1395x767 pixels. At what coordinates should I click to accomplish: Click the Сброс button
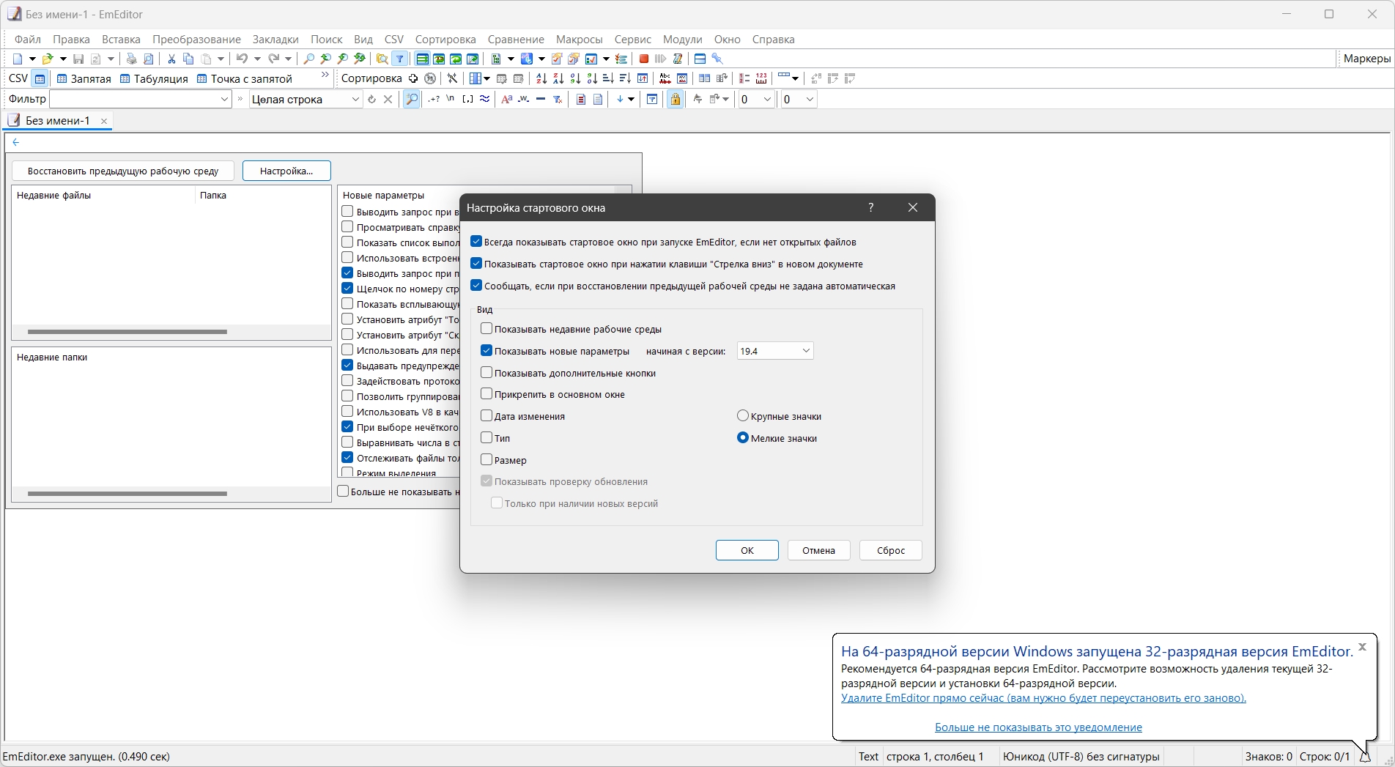[x=891, y=550]
